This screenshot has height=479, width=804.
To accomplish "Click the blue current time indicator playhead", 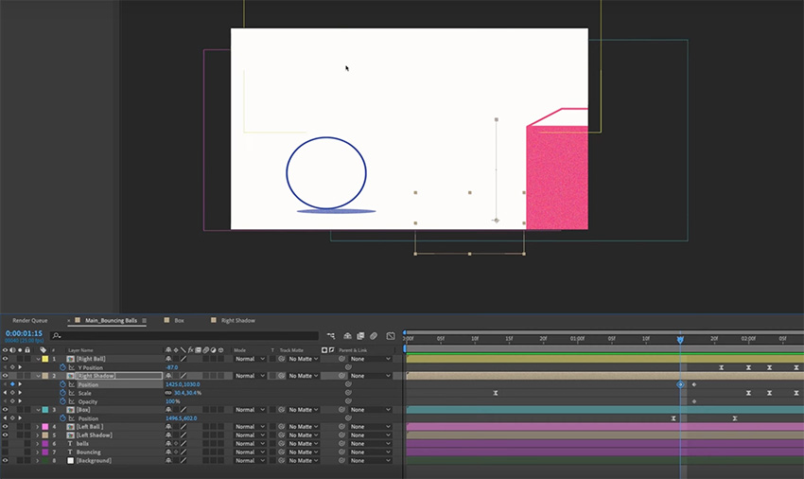I will (x=680, y=339).
